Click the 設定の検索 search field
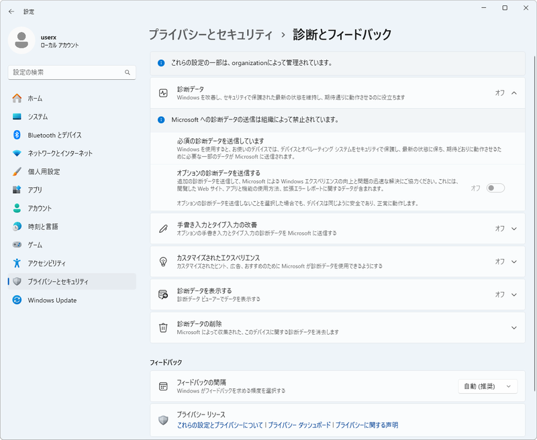The width and height of the screenshot is (537, 440). 67,72
